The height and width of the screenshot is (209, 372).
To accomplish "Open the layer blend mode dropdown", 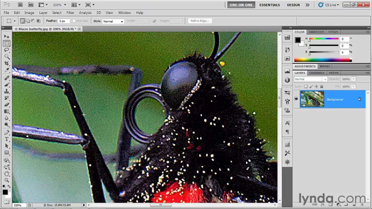I will click(311, 79).
